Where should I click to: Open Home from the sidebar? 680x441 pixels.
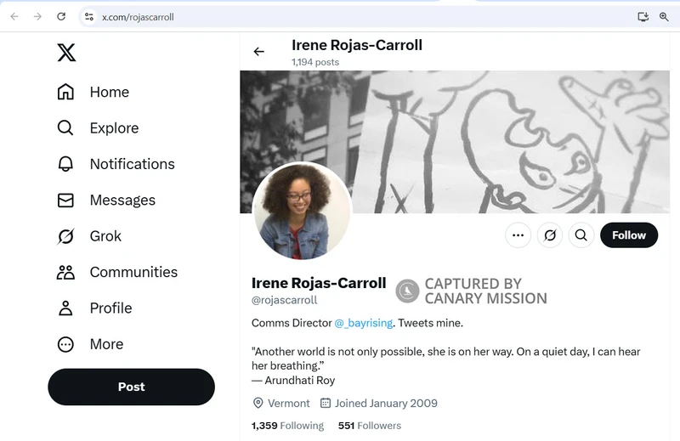click(93, 92)
